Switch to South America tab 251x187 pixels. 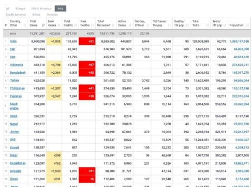[x=16, y=15]
